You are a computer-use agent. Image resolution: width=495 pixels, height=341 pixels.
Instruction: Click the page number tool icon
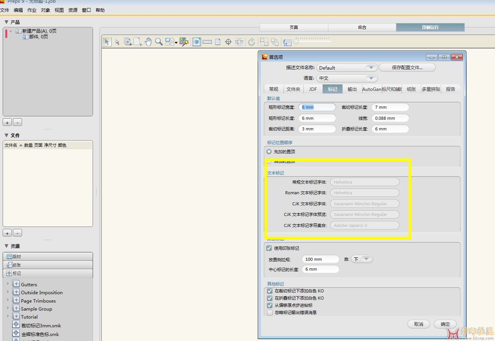pyautogui.click(x=128, y=42)
